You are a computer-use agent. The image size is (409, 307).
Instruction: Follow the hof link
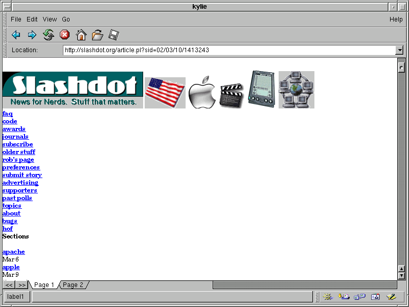coord(7,229)
